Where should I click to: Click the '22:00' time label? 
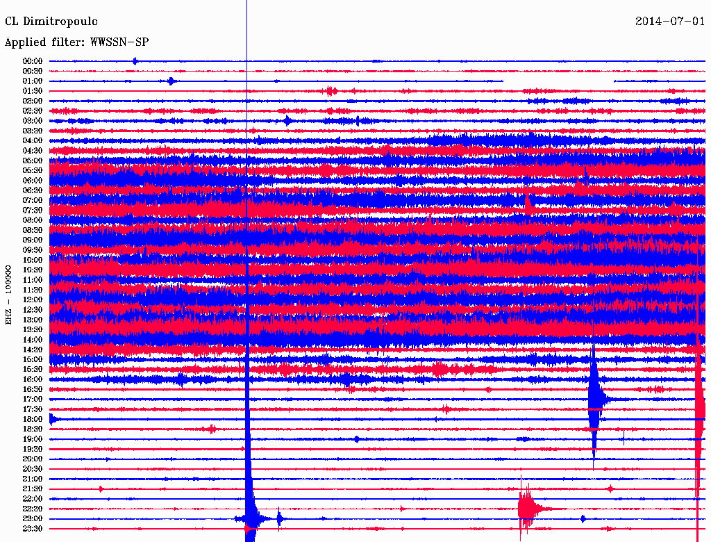[33, 499]
